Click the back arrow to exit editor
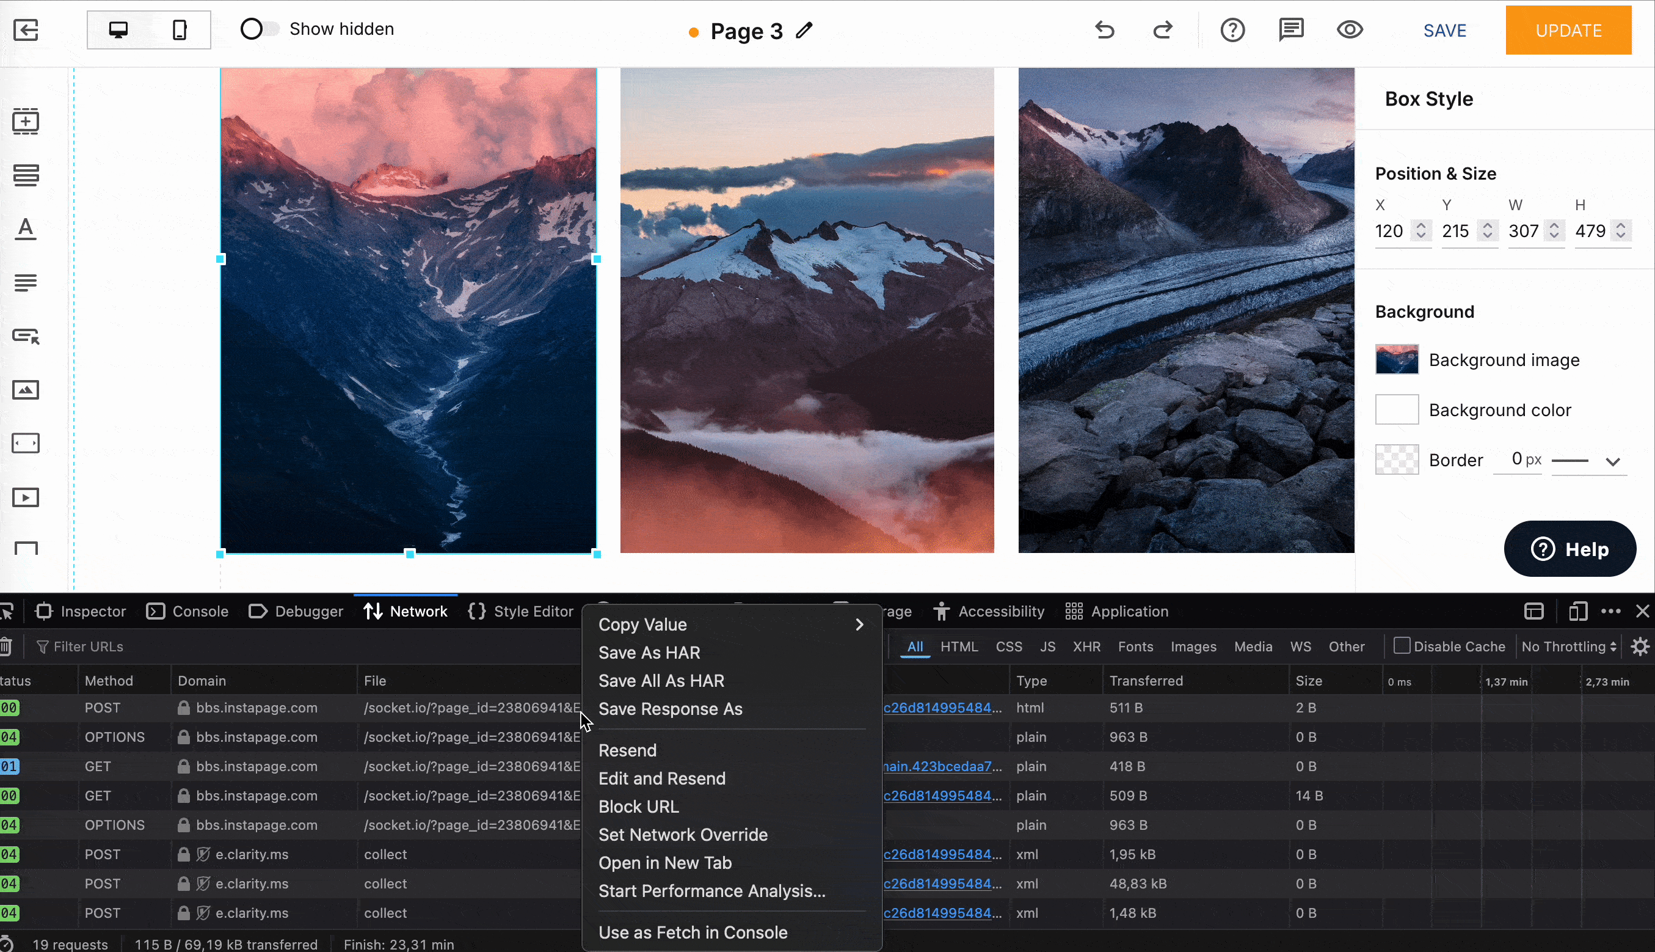 [x=26, y=30]
